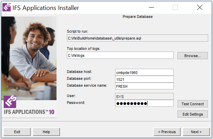213x139 pixels.
Task: Click the Top location of logs field
Action: coord(120,55)
